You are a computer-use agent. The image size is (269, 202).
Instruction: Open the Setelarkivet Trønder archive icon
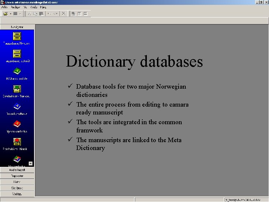pos(17,89)
